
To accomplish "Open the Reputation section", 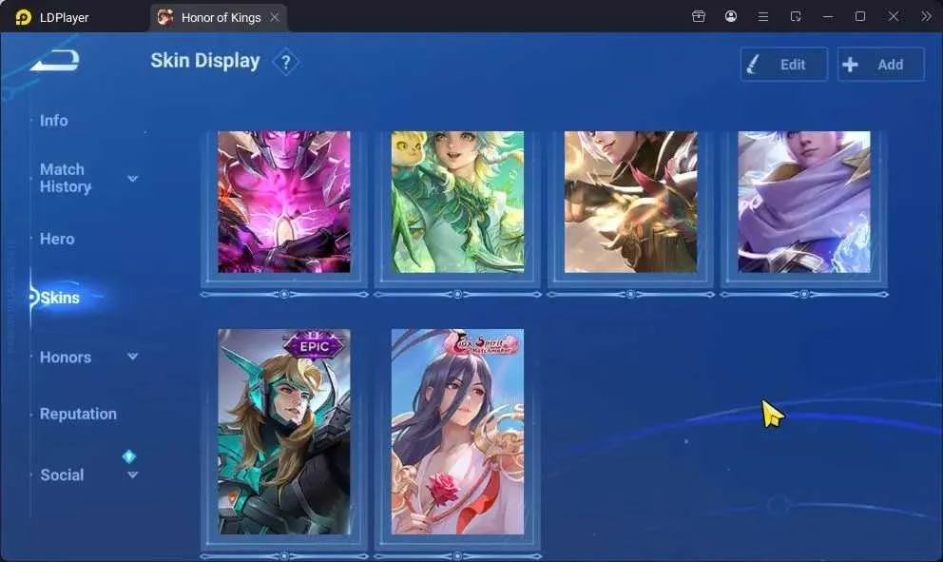I will (78, 414).
